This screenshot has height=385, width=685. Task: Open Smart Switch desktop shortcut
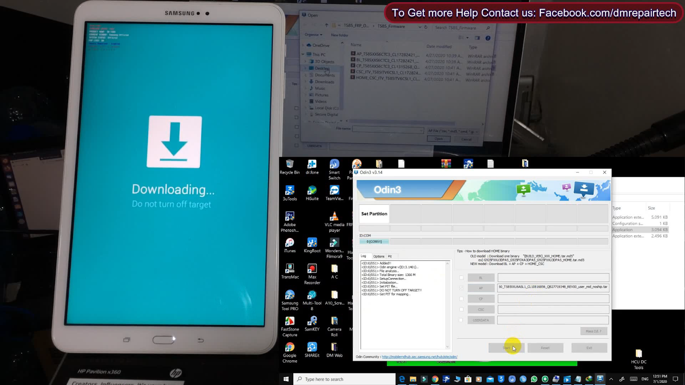pyautogui.click(x=334, y=169)
